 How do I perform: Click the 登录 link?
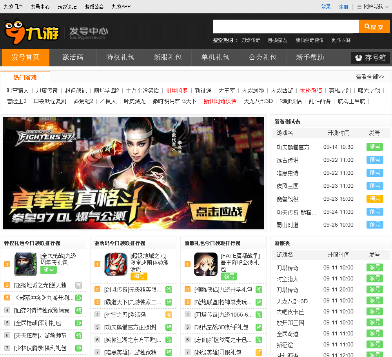(326, 7)
